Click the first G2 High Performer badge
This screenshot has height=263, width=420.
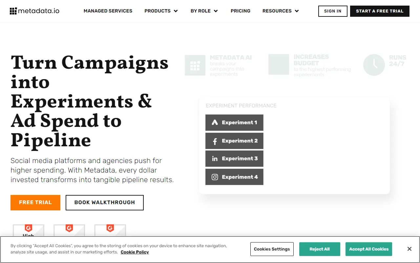click(29, 230)
